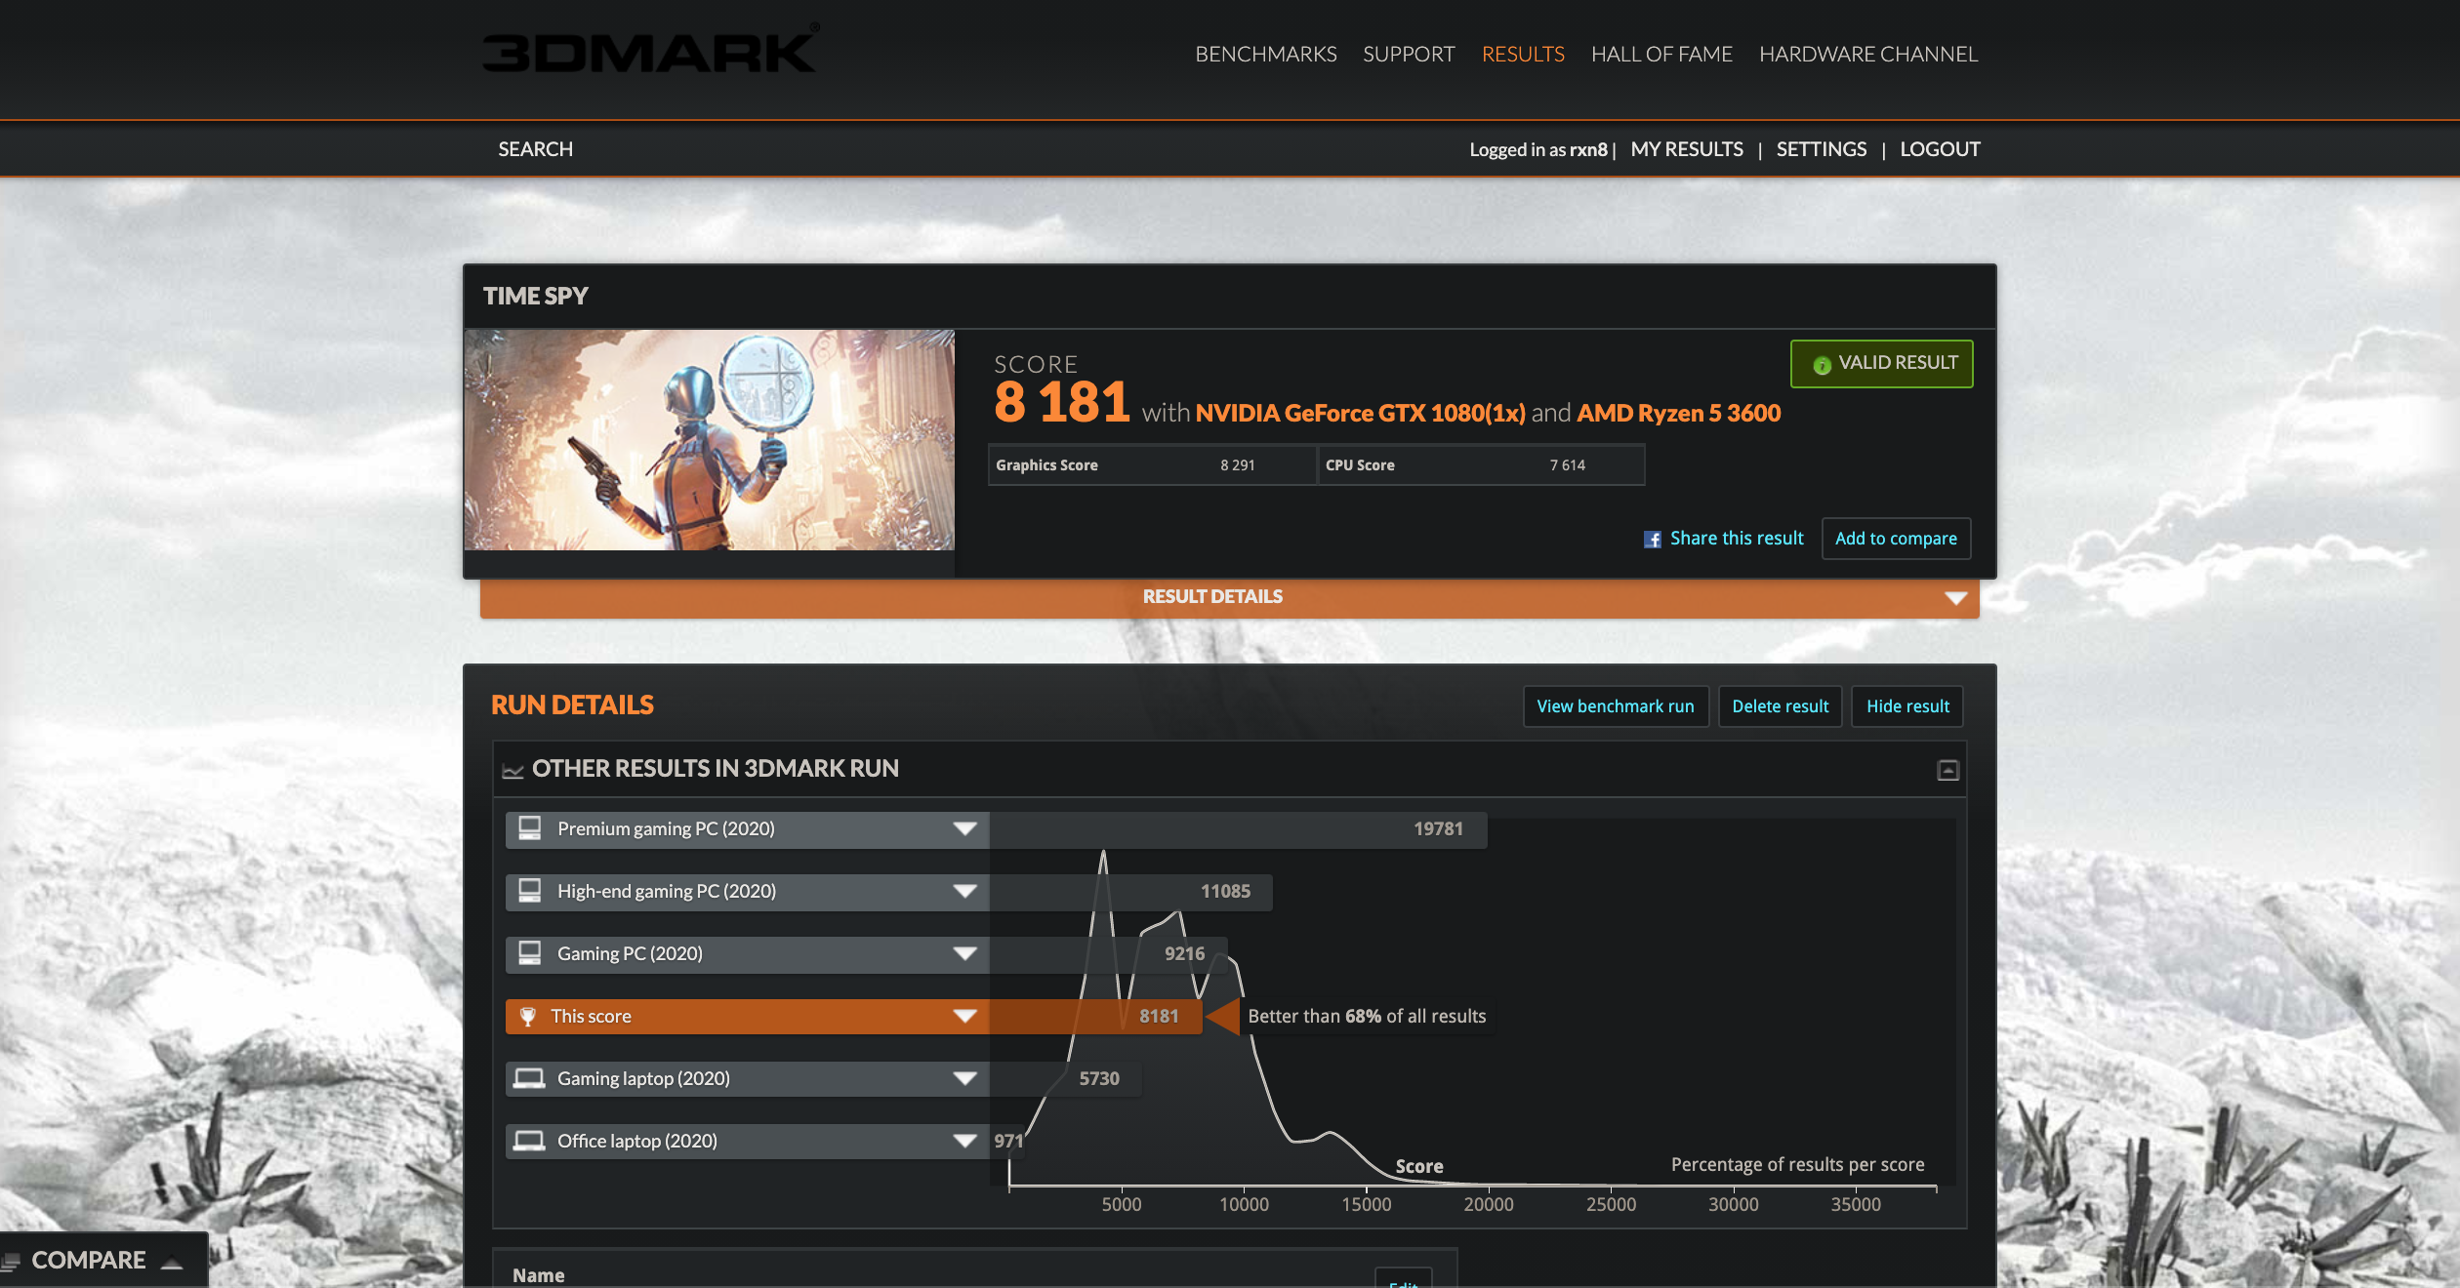Click the desktop icon for Premium gaming PC

pyautogui.click(x=530, y=828)
